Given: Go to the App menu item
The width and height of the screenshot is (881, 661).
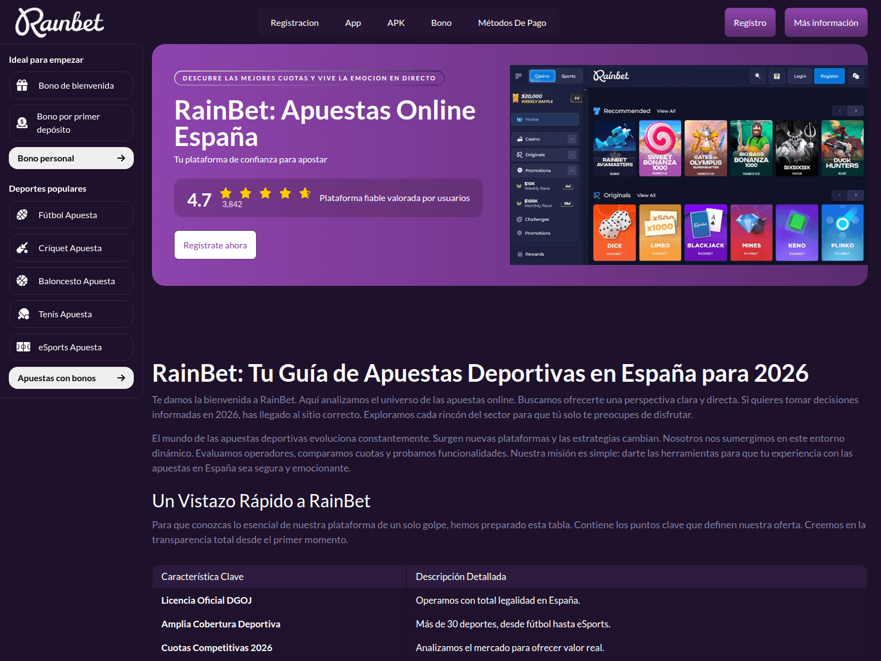Looking at the screenshot, I should [x=353, y=23].
